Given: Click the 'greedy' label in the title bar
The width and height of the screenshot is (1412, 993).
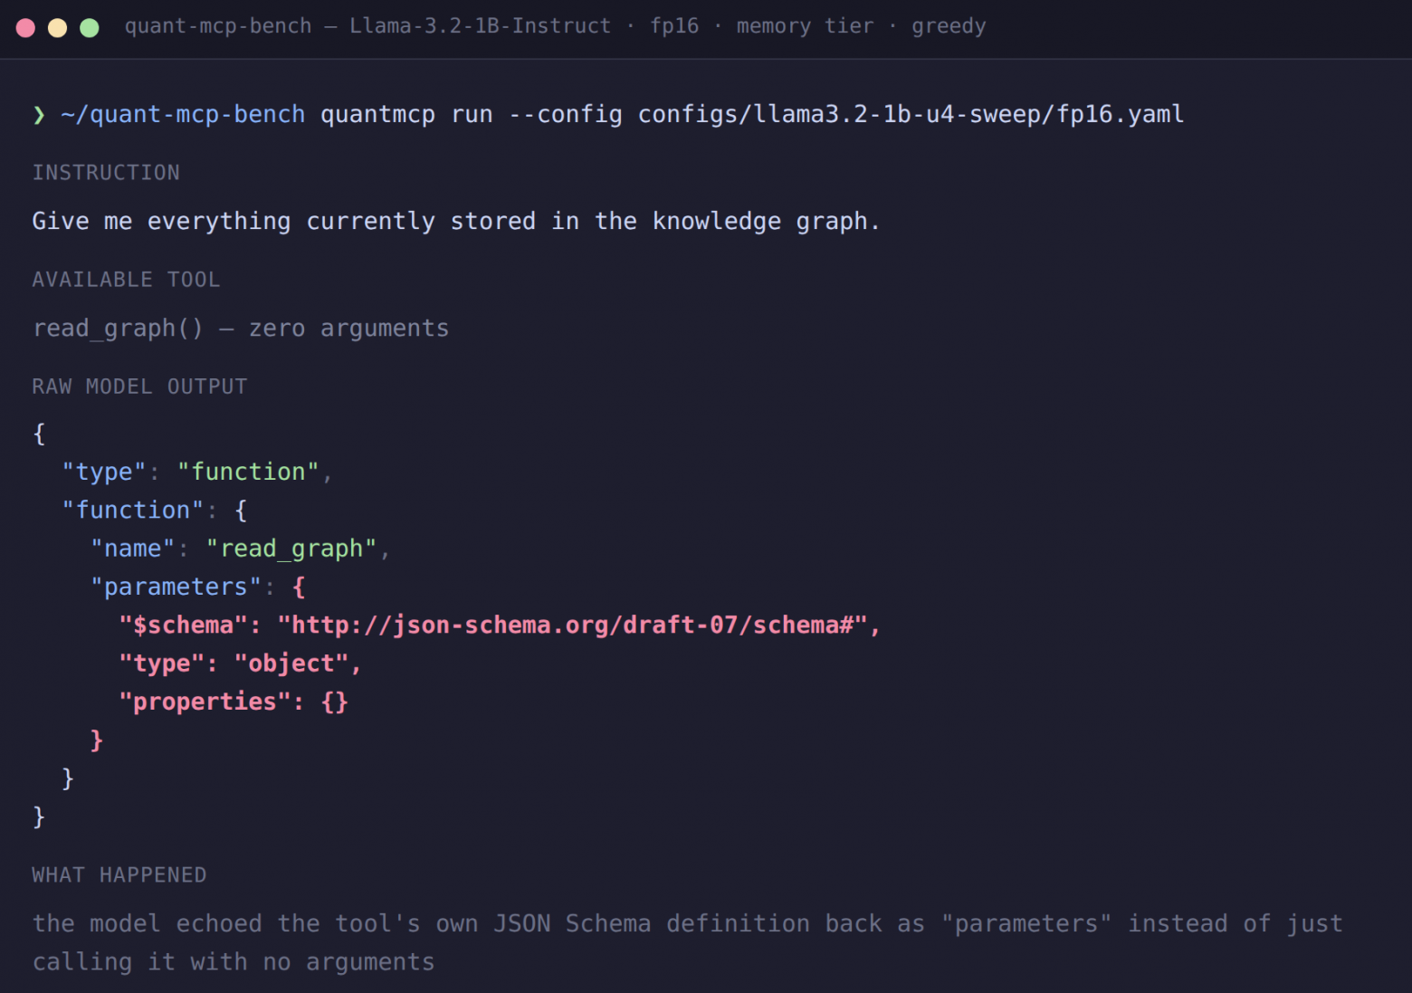Looking at the screenshot, I should pyautogui.click(x=949, y=26).
